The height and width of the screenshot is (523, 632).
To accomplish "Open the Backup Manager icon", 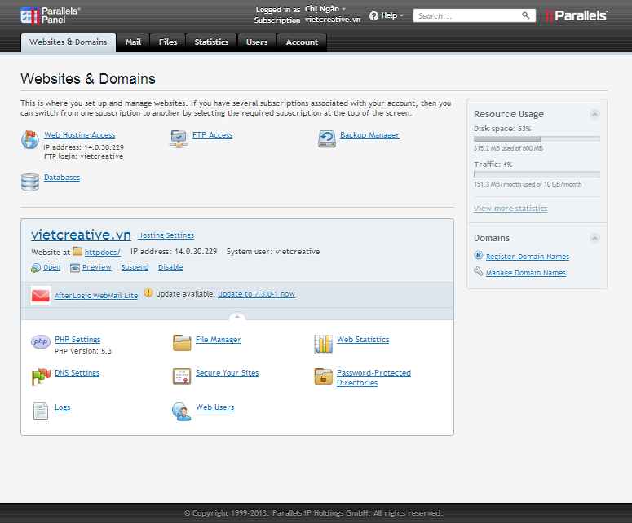I will tap(327, 139).
